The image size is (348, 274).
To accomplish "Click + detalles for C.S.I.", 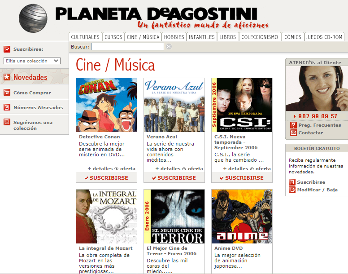I will coord(236,168).
